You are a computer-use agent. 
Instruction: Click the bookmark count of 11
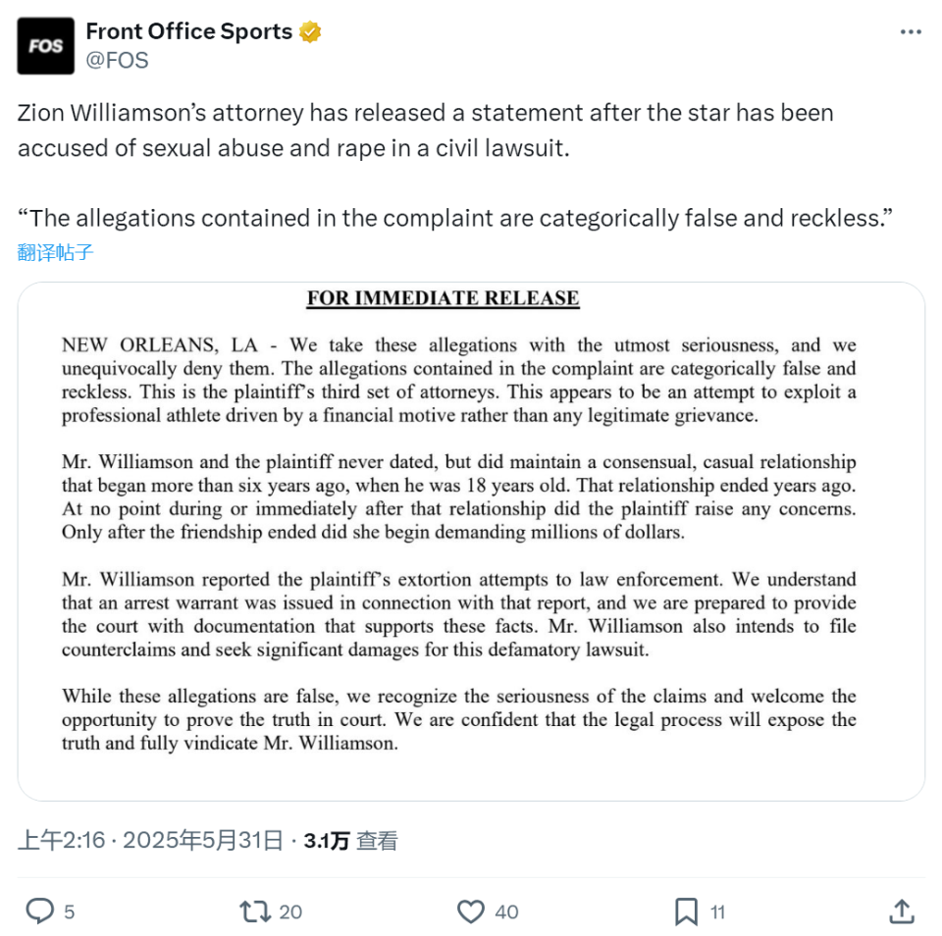tap(717, 911)
